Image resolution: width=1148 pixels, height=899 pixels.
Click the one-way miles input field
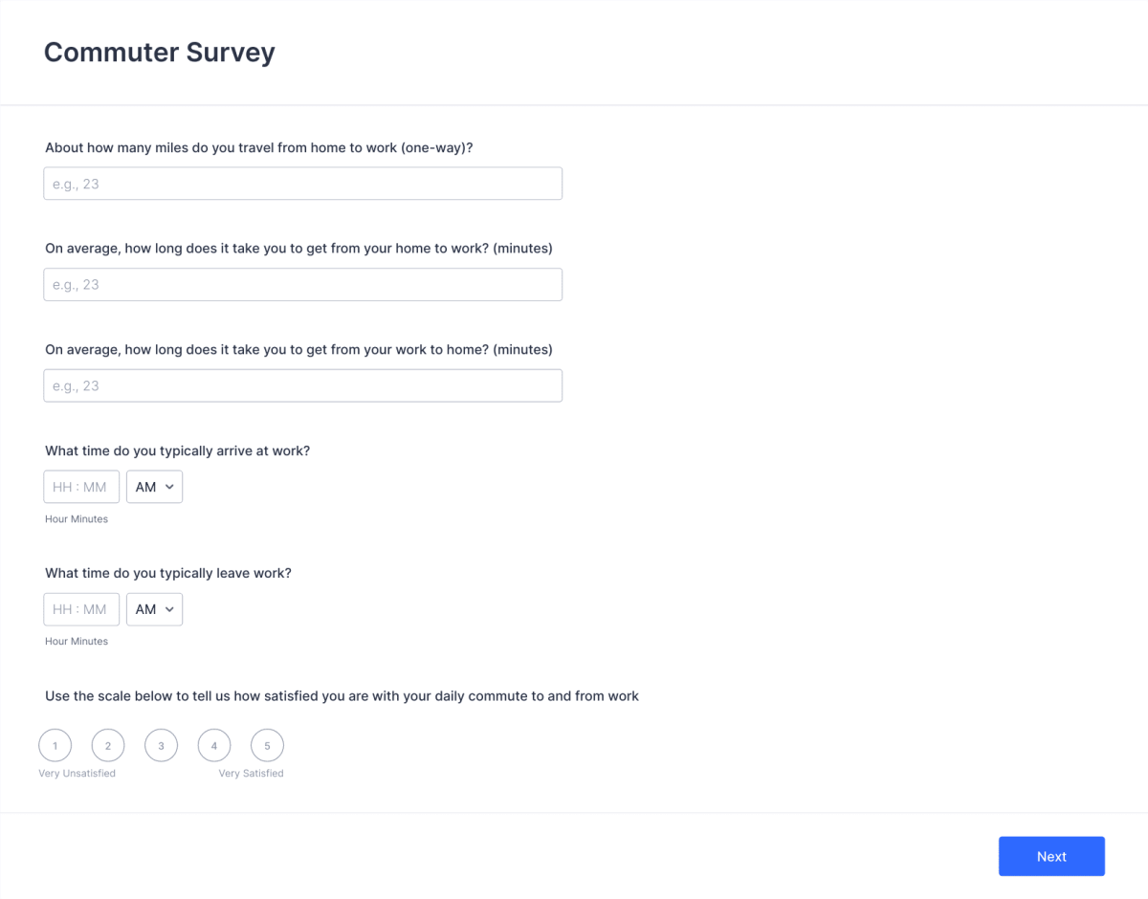(302, 183)
